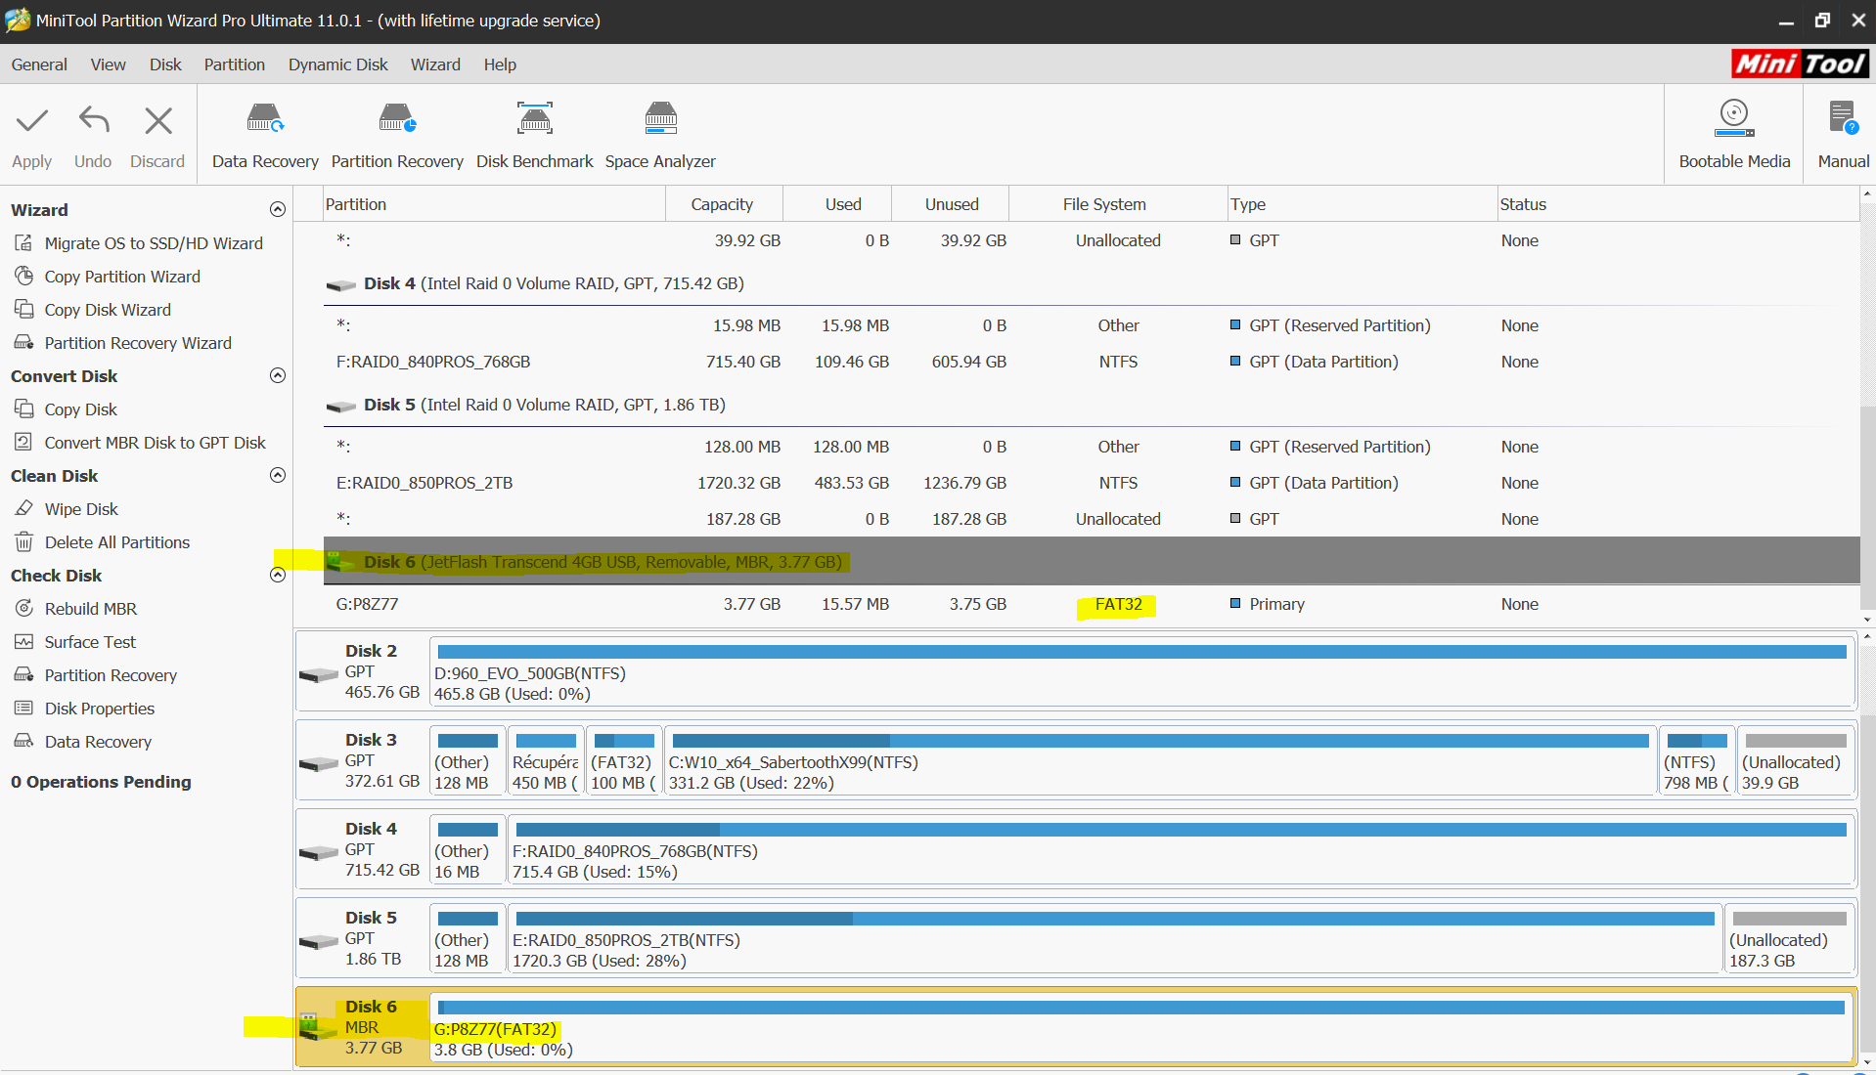Open the View menu
The width and height of the screenshot is (1876, 1075).
pos(108,64)
